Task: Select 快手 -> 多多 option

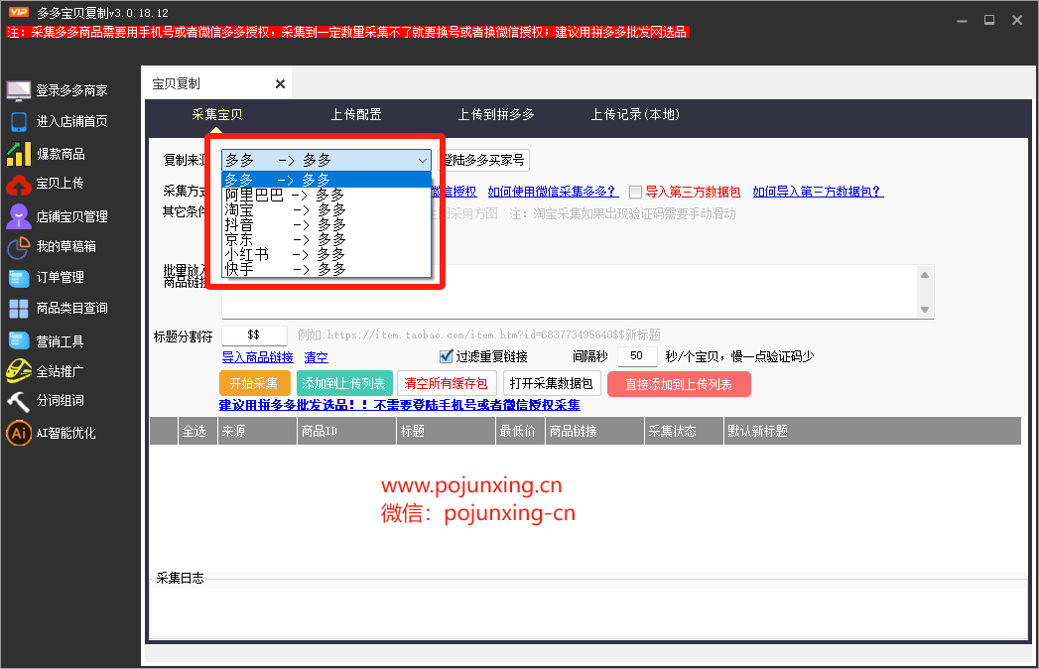Action: (326, 269)
